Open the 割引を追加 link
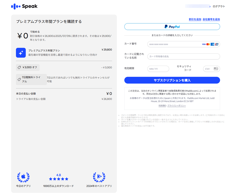This screenshot has height=194, width=236. 195,19
